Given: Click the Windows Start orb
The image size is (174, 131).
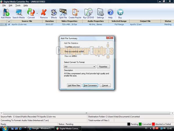Looking at the screenshot, I should [x=5, y=128].
